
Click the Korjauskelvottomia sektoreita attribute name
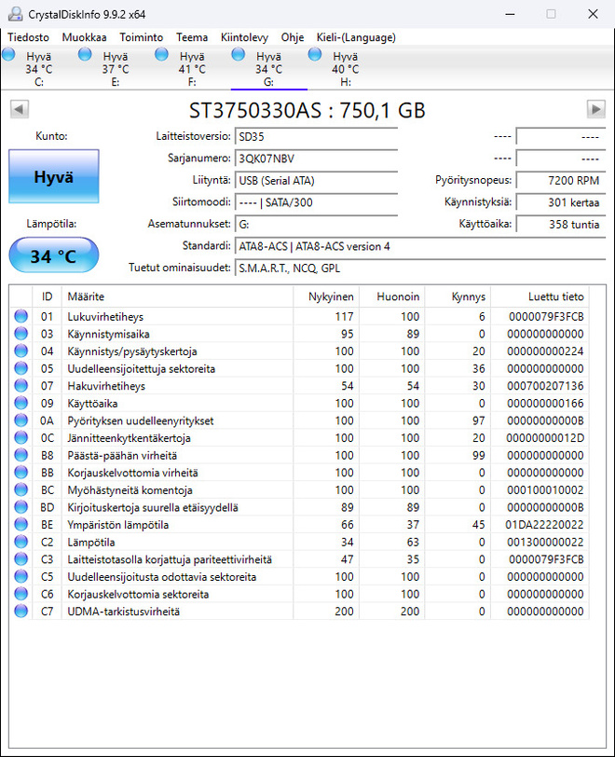[138, 594]
